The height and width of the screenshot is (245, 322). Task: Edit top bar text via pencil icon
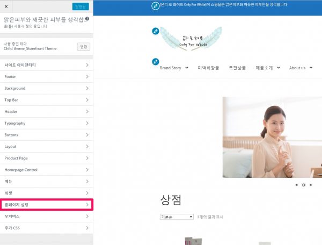tap(156, 6)
